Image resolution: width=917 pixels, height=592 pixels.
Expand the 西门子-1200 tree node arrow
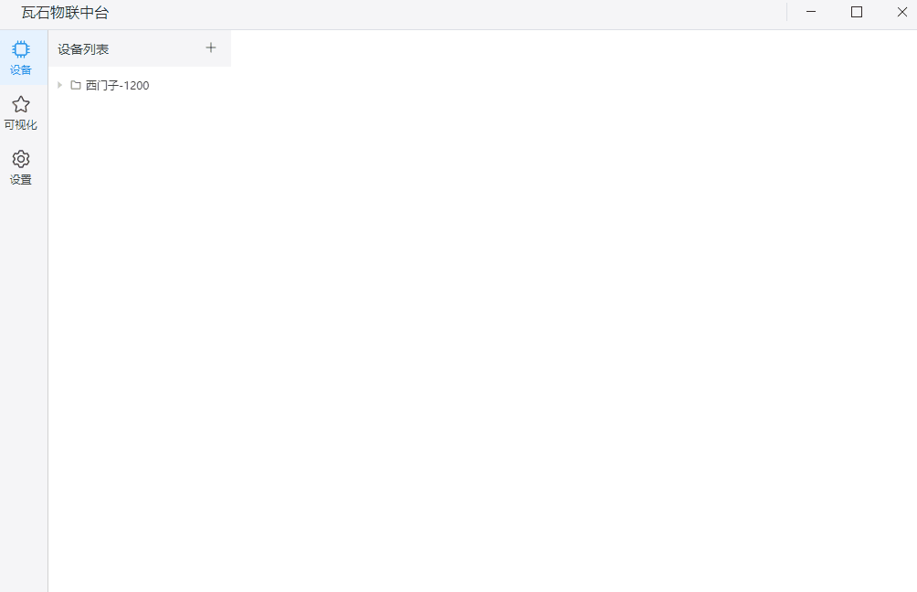[59, 85]
